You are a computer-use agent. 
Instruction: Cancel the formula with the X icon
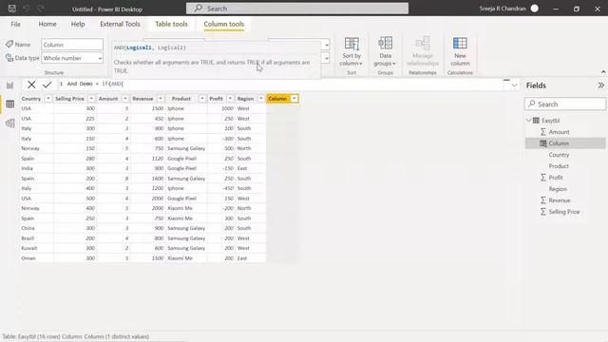coord(31,85)
